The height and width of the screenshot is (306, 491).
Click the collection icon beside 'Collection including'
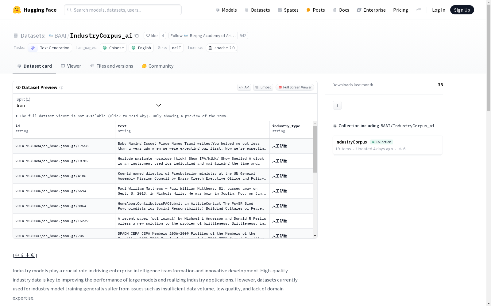click(335, 126)
